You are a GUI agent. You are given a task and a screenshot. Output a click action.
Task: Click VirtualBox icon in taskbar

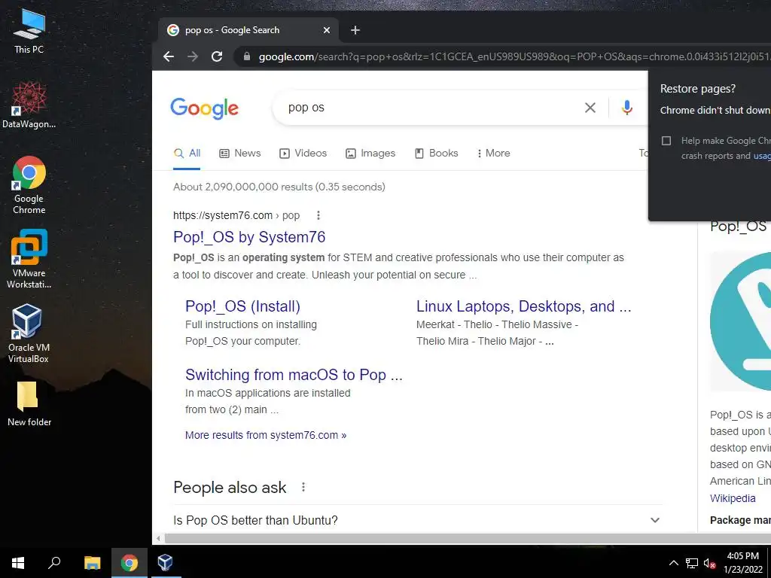(165, 563)
